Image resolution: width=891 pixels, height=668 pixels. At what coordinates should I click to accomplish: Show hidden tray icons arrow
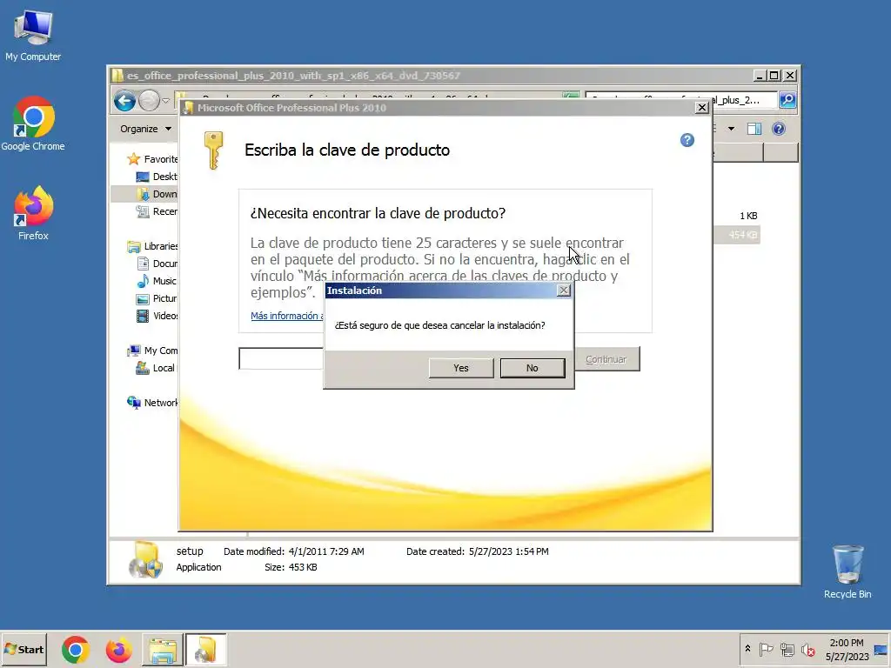tap(747, 649)
